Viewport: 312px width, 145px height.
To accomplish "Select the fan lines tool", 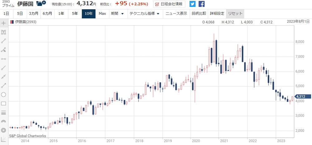I will (x=3, y=139).
